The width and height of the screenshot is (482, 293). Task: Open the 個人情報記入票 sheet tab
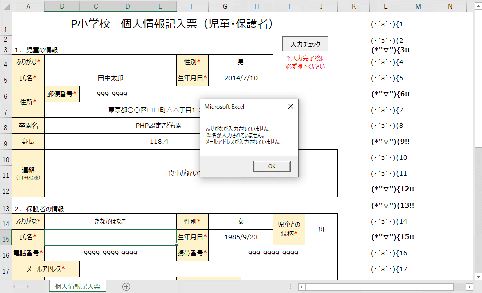tap(77, 286)
